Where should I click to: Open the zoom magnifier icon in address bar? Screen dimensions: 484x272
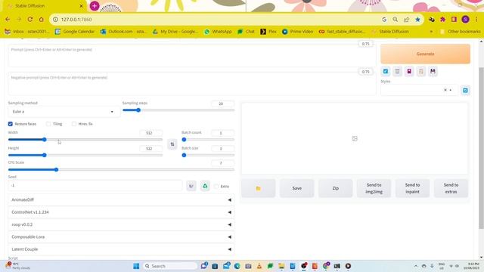(x=395, y=20)
